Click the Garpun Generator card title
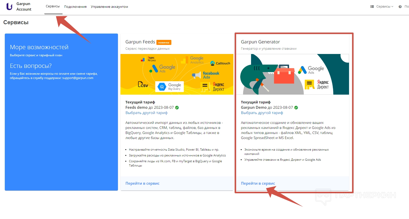The width and height of the screenshot is (409, 219). [x=260, y=42]
